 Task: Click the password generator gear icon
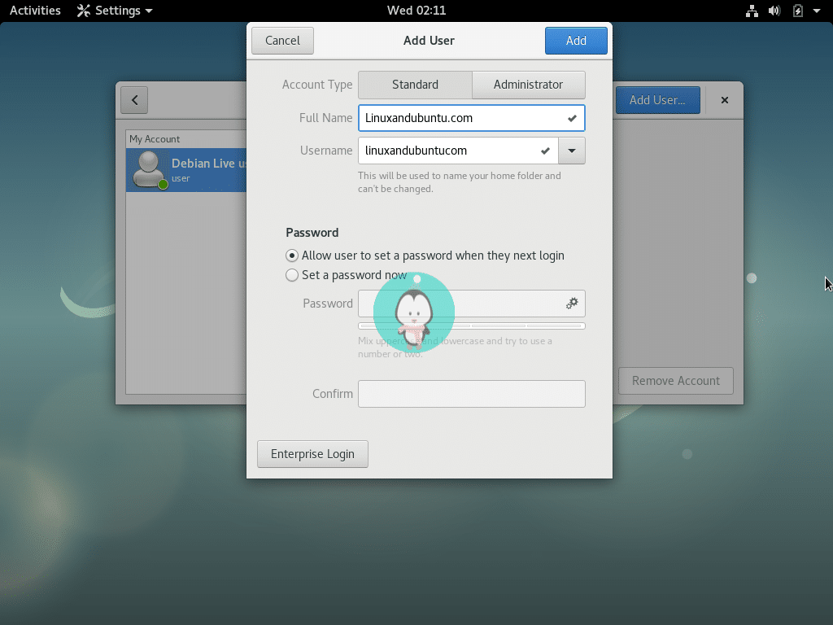coord(572,304)
